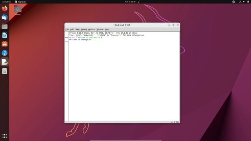Open the Help menu
The height and width of the screenshot is (141, 251).
(x=107, y=29)
